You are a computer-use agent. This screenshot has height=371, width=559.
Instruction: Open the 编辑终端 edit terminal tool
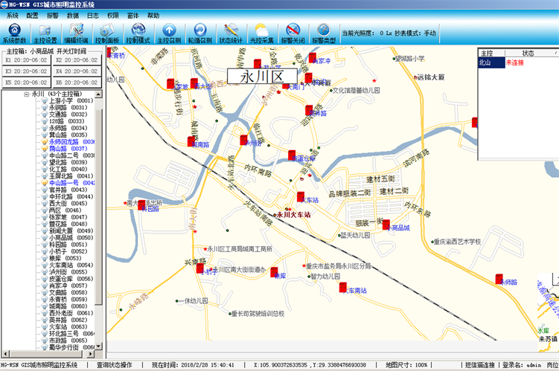(x=76, y=33)
